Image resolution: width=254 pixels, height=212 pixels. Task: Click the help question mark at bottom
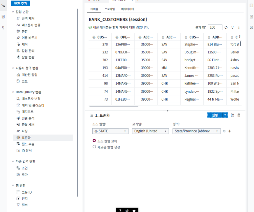(120, 211)
